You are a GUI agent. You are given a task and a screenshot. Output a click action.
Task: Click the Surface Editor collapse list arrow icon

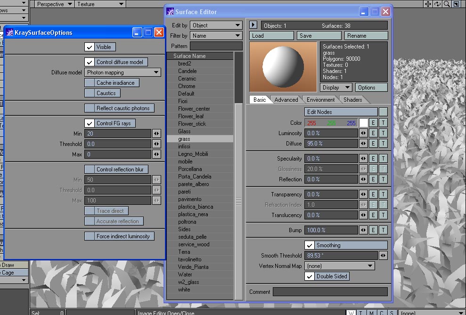tap(253, 25)
